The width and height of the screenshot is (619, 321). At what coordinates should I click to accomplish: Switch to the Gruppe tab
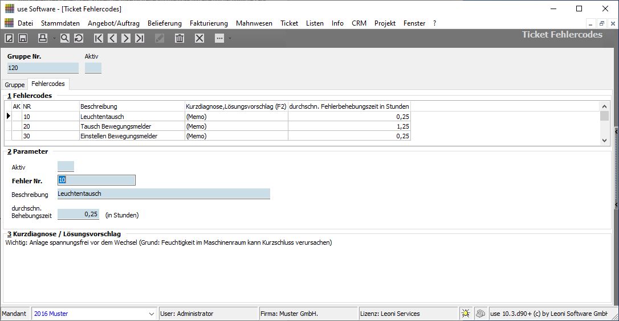tap(15, 84)
